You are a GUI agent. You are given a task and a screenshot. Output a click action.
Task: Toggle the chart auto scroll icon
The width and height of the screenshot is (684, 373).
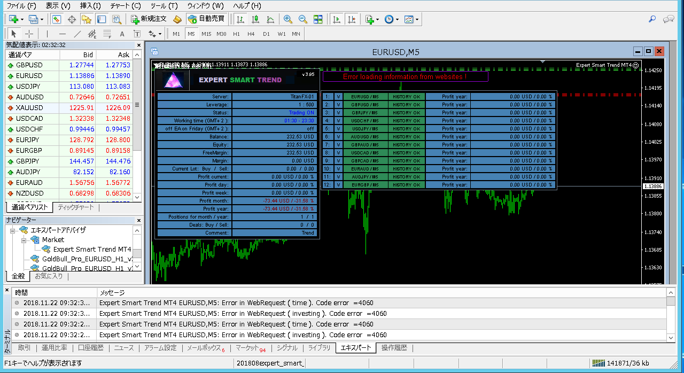[x=337, y=19]
